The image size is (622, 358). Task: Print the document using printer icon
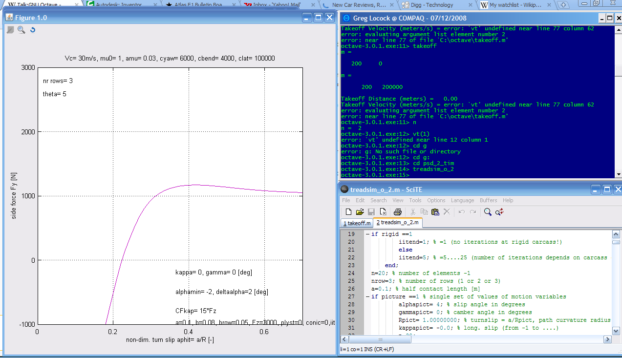[397, 212]
